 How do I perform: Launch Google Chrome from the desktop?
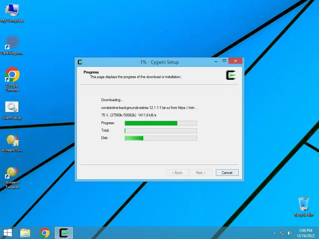pos(12,79)
